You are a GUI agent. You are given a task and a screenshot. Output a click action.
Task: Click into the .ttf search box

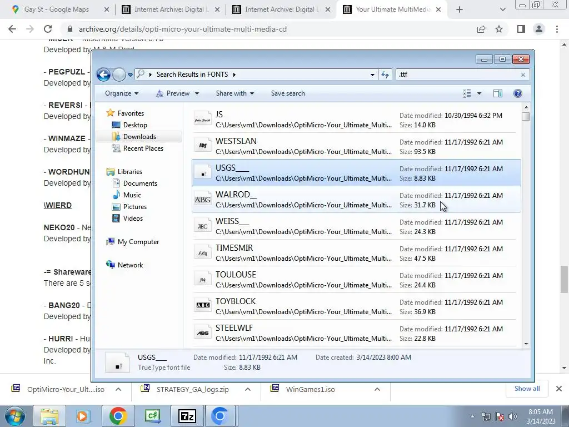click(x=458, y=75)
